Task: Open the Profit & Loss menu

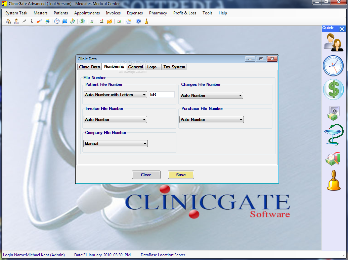Action: click(185, 13)
